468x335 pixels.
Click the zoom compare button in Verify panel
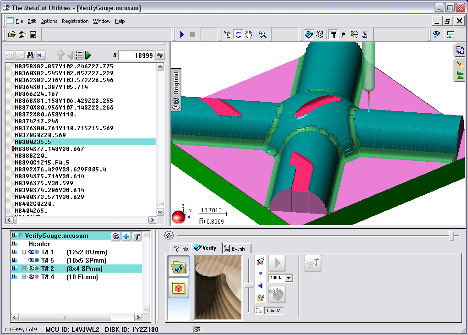(x=277, y=294)
